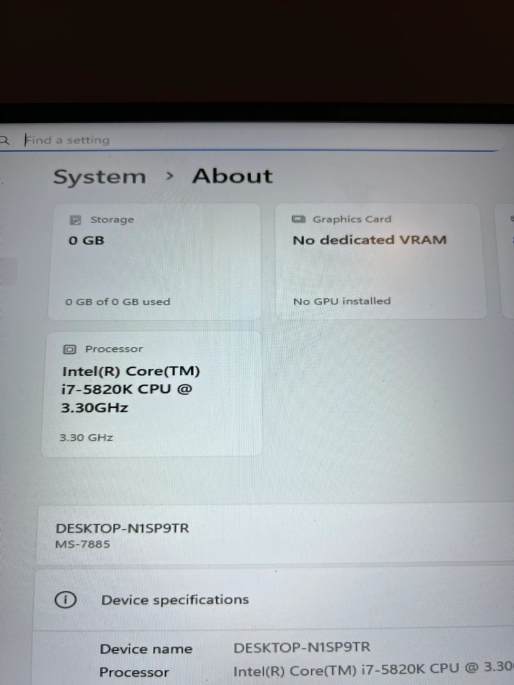Image resolution: width=514 pixels, height=685 pixels.
Task: Click the Find a setting search box
Action: [x=250, y=140]
